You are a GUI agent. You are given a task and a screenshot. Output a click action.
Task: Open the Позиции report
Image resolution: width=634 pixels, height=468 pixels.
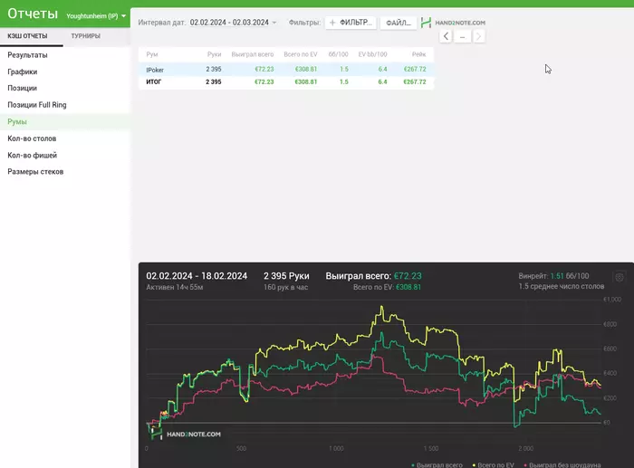pos(23,88)
